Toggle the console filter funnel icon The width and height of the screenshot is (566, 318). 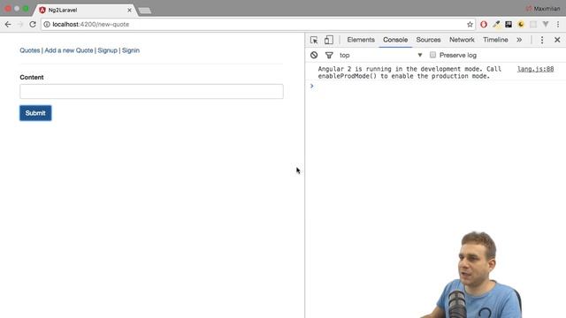329,55
